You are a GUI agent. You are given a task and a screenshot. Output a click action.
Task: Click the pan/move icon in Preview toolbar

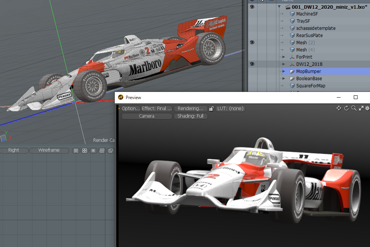coord(339,108)
